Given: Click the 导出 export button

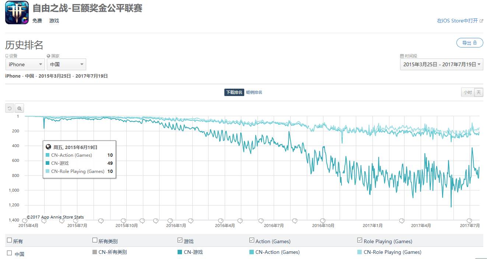Looking at the screenshot, I should pos(469,43).
